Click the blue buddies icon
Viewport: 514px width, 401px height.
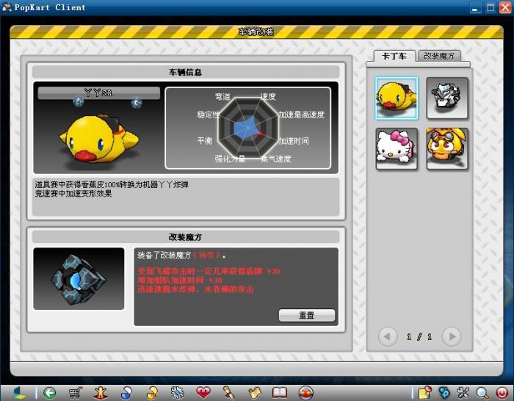click(x=444, y=392)
